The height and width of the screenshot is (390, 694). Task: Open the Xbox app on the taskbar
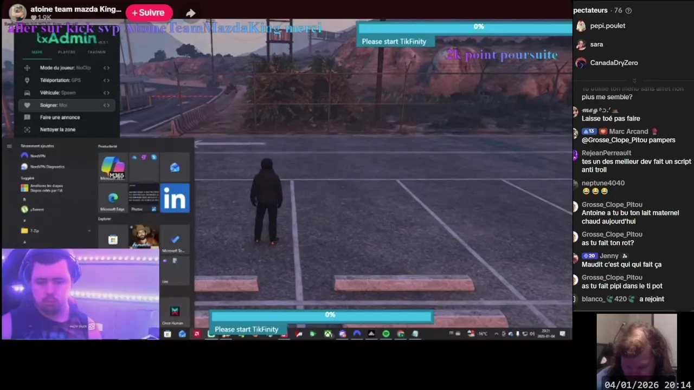(328, 334)
